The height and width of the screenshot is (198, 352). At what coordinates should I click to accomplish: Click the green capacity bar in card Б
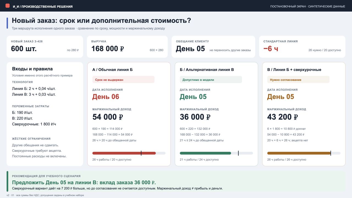[205, 153]
